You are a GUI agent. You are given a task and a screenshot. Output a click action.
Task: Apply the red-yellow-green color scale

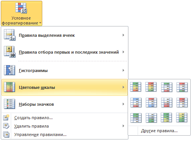click(x=151, y=87)
